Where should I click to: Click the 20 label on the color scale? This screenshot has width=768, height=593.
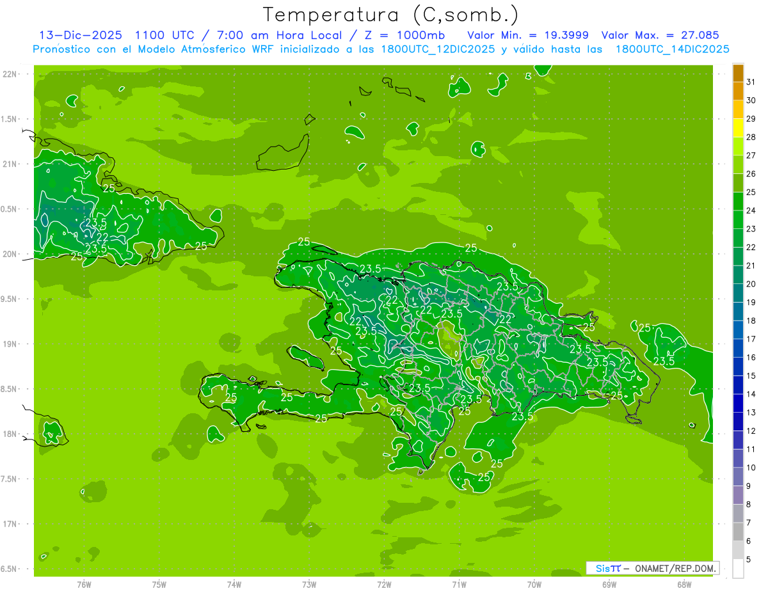coord(751,284)
